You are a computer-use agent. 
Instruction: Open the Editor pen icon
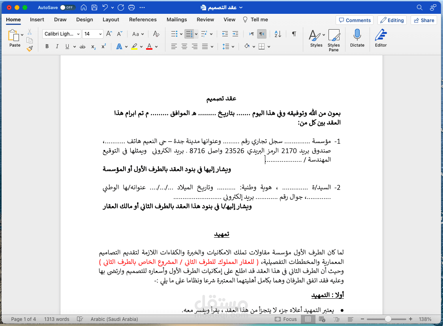(x=381, y=35)
